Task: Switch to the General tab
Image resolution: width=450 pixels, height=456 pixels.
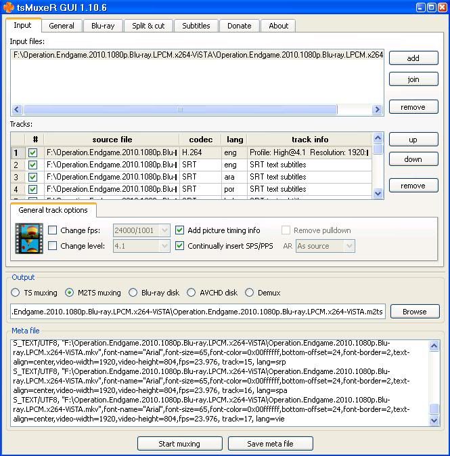Action: coord(62,26)
